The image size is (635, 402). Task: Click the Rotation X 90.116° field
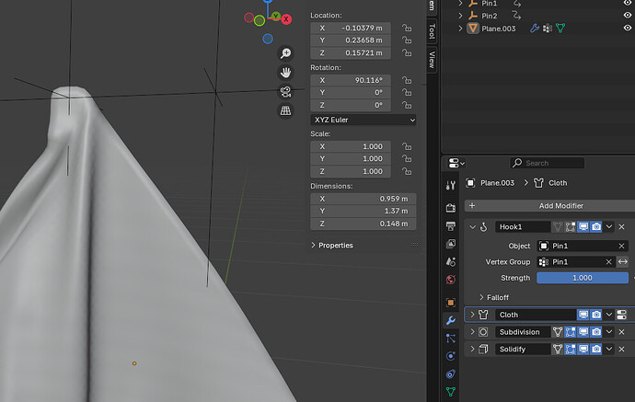click(351, 80)
